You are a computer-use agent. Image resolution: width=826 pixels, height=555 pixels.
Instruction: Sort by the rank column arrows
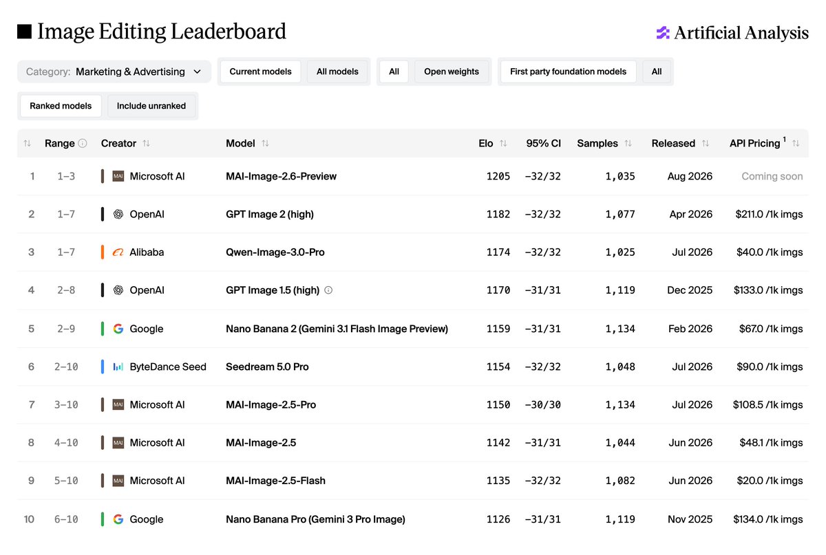(28, 144)
